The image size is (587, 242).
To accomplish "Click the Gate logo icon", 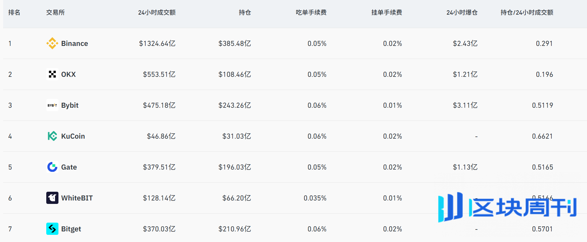I will pyautogui.click(x=52, y=167).
